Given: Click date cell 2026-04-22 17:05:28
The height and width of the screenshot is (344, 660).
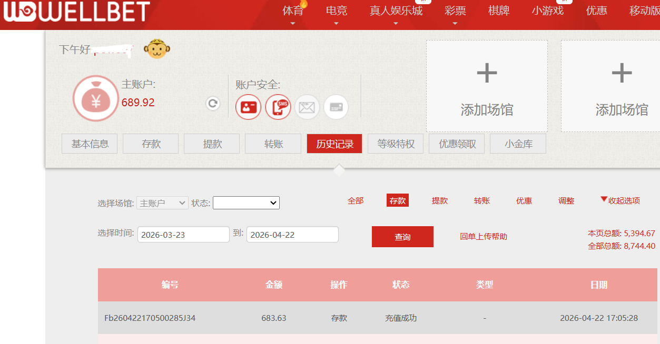Looking at the screenshot, I should point(599,318).
